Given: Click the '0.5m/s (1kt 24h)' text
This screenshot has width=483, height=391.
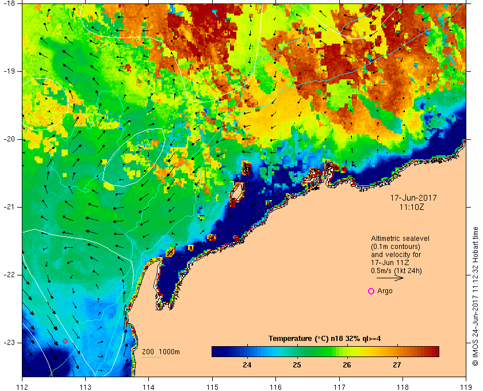Looking at the screenshot, I should pos(396,271).
